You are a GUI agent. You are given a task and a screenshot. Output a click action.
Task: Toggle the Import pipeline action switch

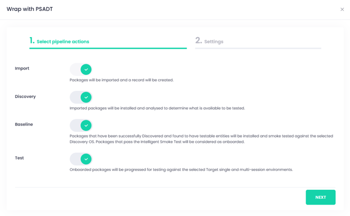81,69
